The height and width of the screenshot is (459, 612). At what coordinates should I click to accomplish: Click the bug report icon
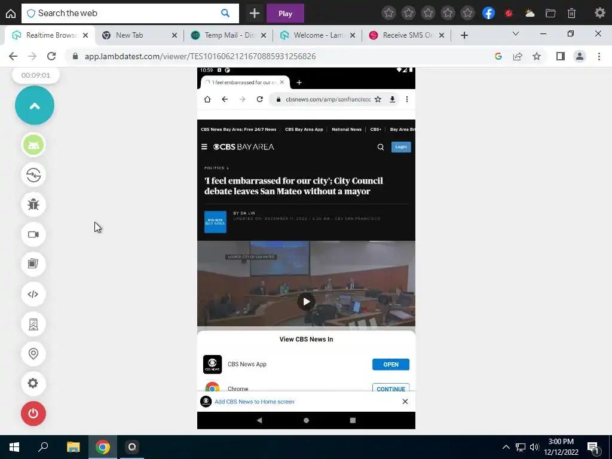click(33, 204)
